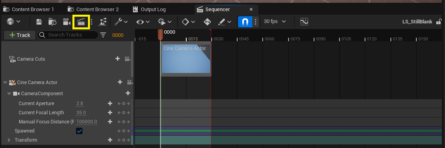Click add-key circle on Manual Focus Distance row
Viewport: 445px width, 148px height.
[124, 122]
